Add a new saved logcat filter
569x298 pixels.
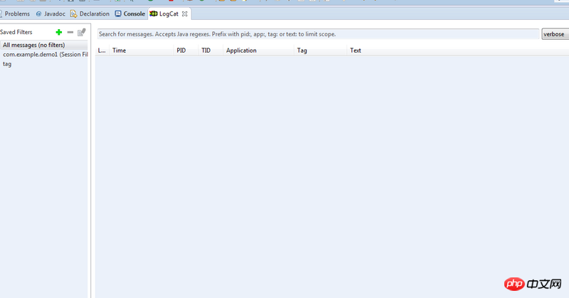(59, 32)
